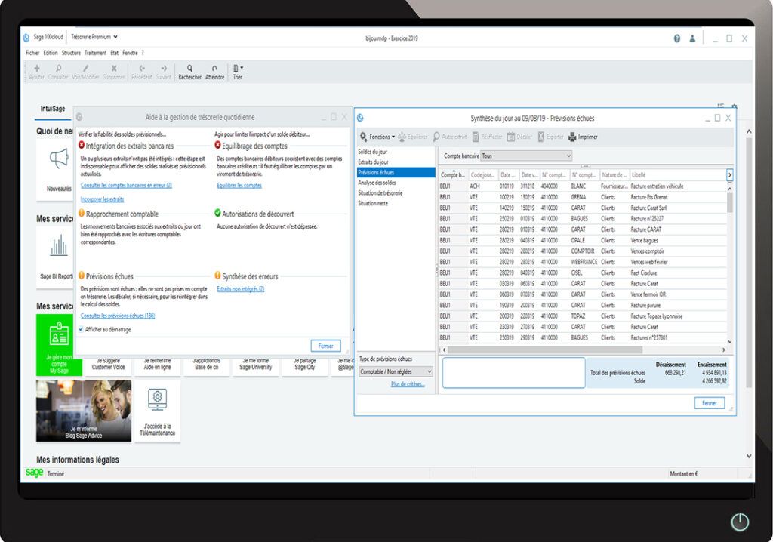Click the 'Incorporer les extraits' link
The width and height of the screenshot is (773, 542).
point(102,199)
